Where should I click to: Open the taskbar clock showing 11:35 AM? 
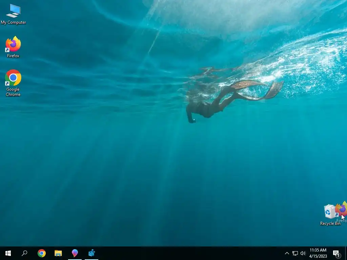[x=318, y=253]
